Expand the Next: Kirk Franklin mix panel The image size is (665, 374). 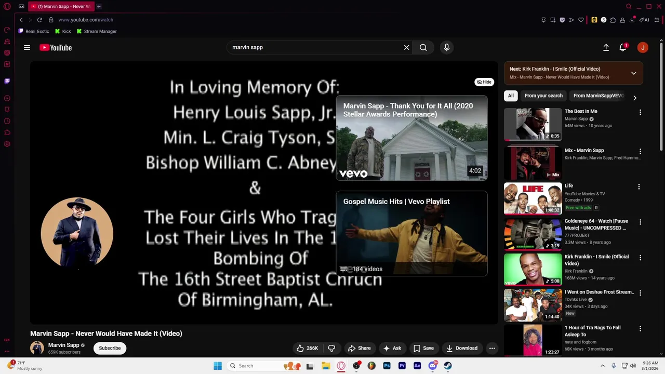[634, 73]
